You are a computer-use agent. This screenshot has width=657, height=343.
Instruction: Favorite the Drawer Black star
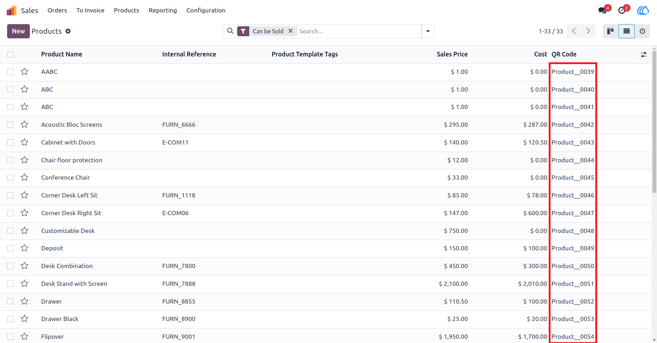click(x=25, y=319)
